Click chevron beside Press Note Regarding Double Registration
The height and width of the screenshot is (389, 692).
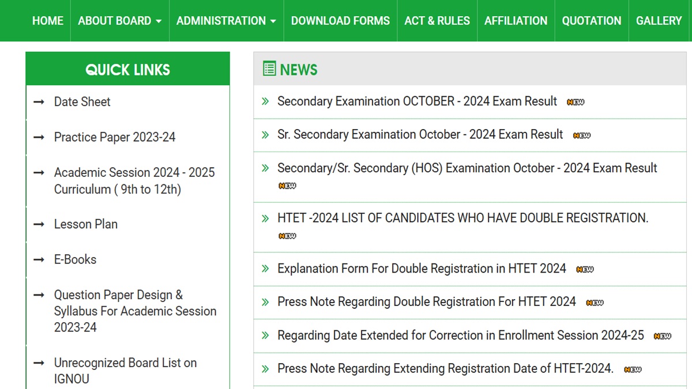(x=265, y=302)
